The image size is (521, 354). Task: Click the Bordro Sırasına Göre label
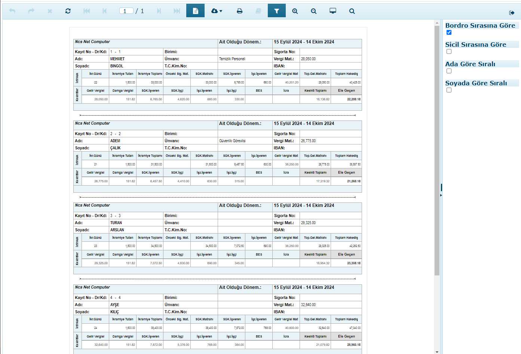coord(480,25)
